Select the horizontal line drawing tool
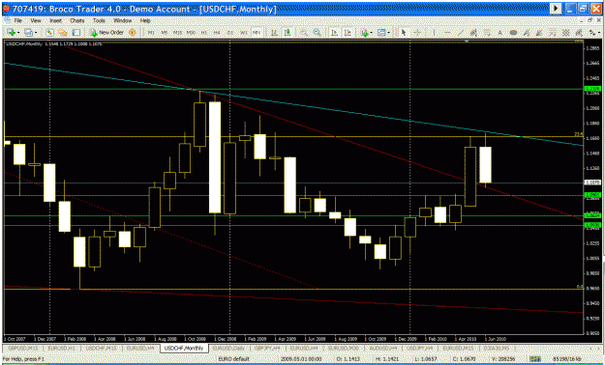Screen dimensions: 605x365 click(x=447, y=33)
